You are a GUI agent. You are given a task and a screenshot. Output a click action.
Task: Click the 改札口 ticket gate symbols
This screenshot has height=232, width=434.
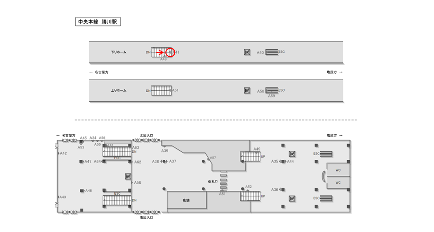(224, 181)
